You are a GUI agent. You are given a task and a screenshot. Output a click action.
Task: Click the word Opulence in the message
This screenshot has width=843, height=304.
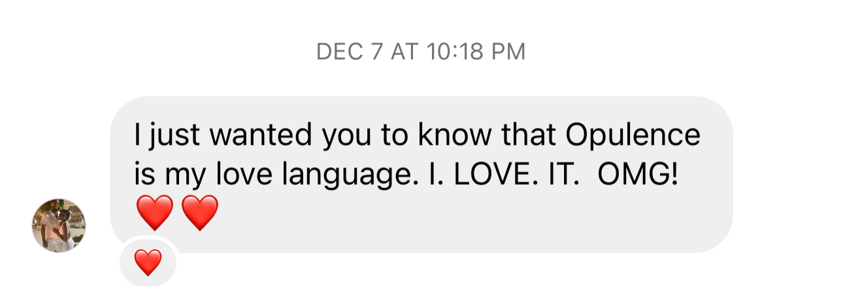click(x=633, y=136)
